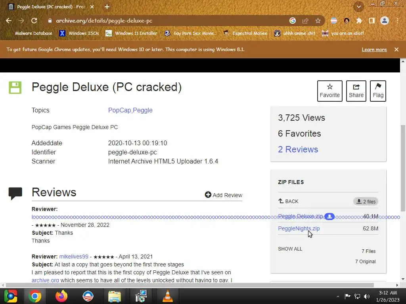Screen dimensions: 406x304
Task: Click the volume speaker tray icon
Action: pyautogui.click(x=367, y=296)
